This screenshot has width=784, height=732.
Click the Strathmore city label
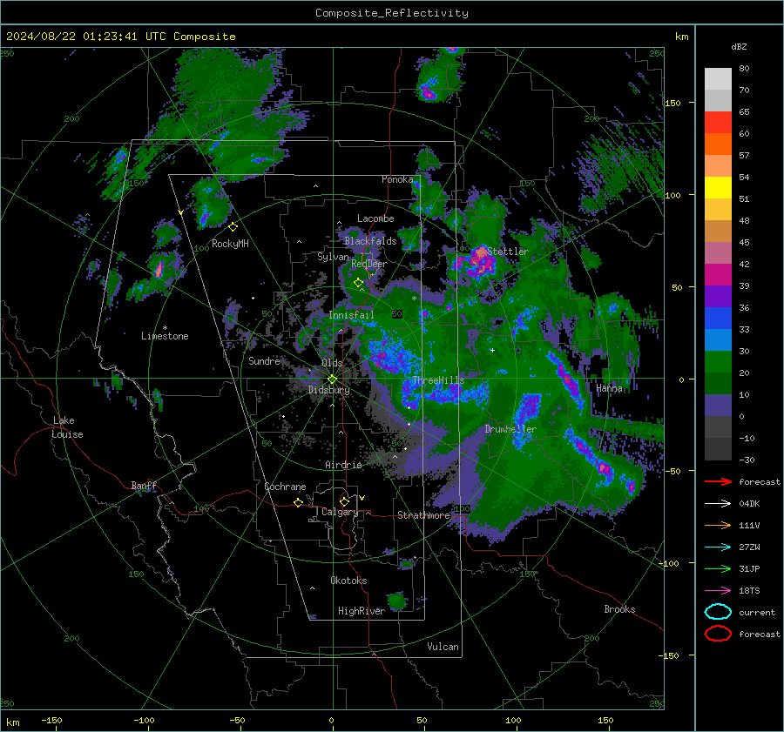click(423, 515)
